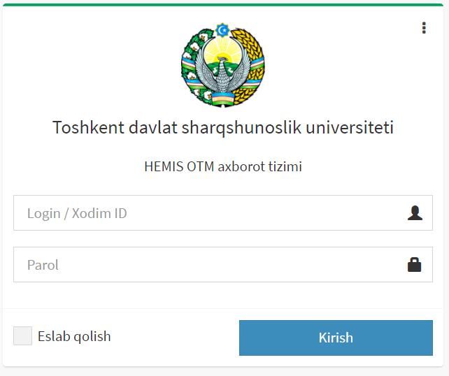Focus the Login / Xodim ID field
The width and height of the screenshot is (449, 376).
pyautogui.click(x=210, y=213)
